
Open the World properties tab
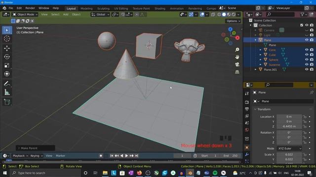point(247,130)
